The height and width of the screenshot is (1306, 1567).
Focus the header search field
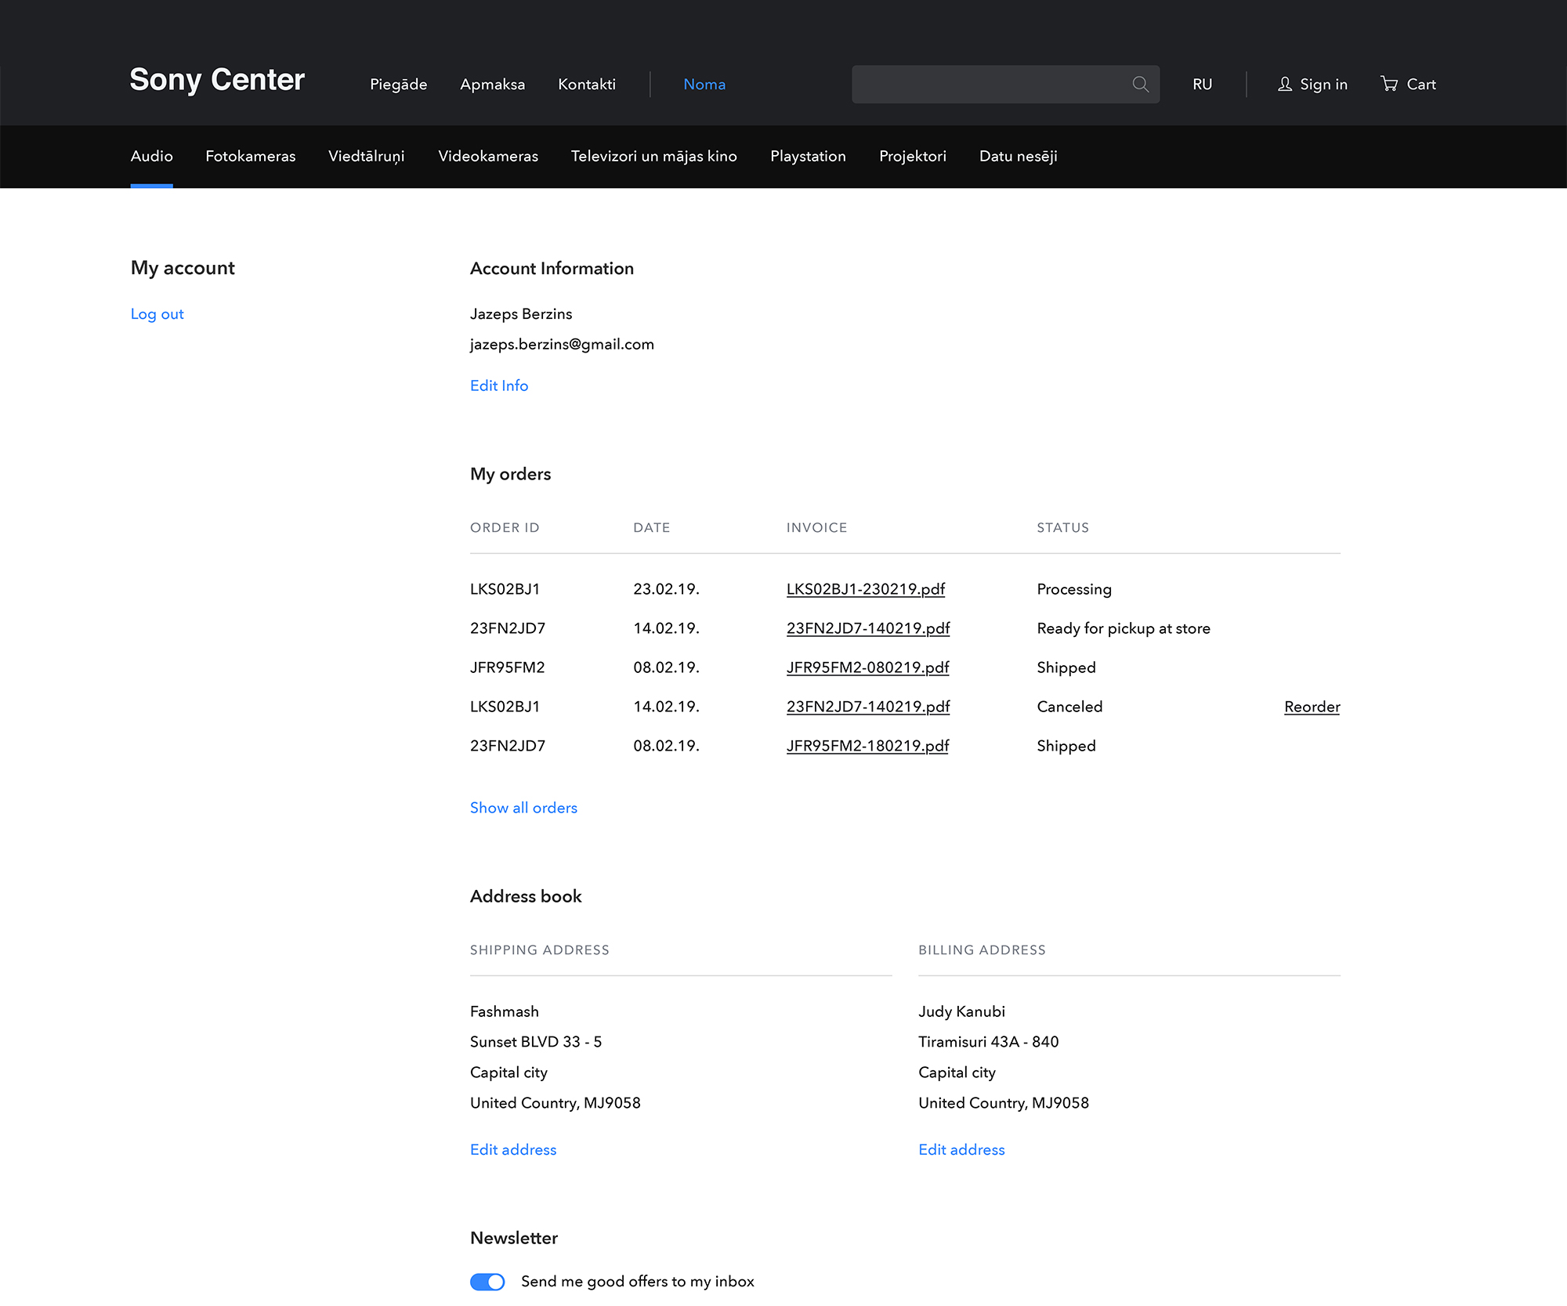(1006, 84)
